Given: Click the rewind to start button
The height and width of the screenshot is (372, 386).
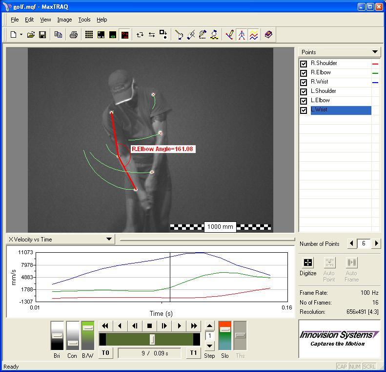Looking at the screenshot, I should [x=105, y=326].
